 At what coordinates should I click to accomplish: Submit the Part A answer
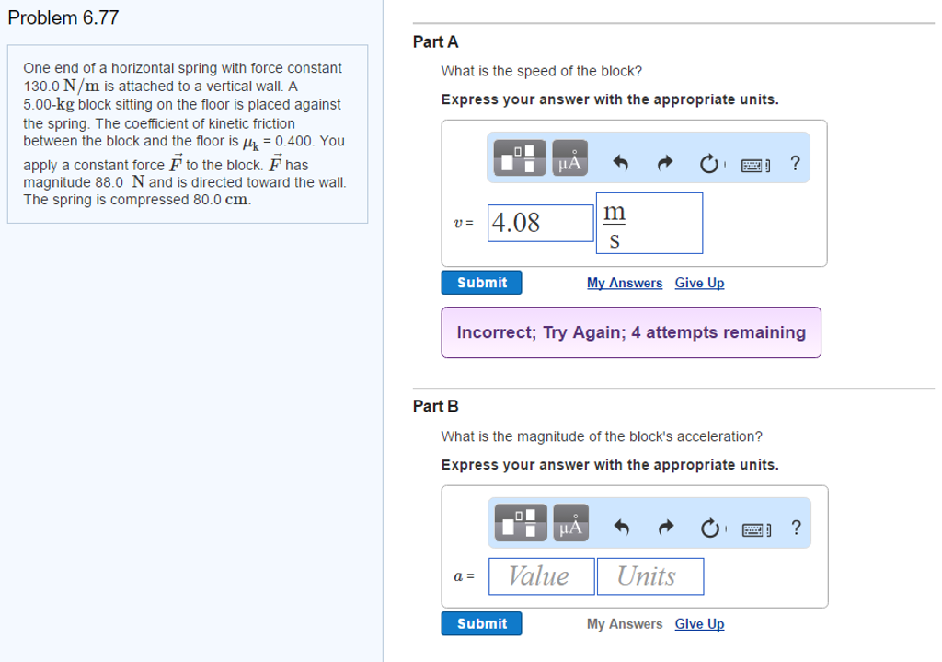pyautogui.click(x=481, y=283)
